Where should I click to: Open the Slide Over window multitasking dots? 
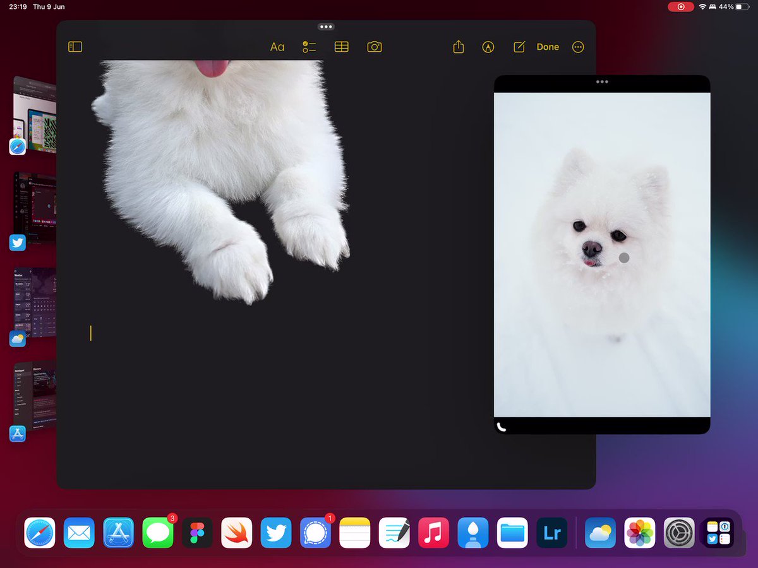[x=602, y=81]
